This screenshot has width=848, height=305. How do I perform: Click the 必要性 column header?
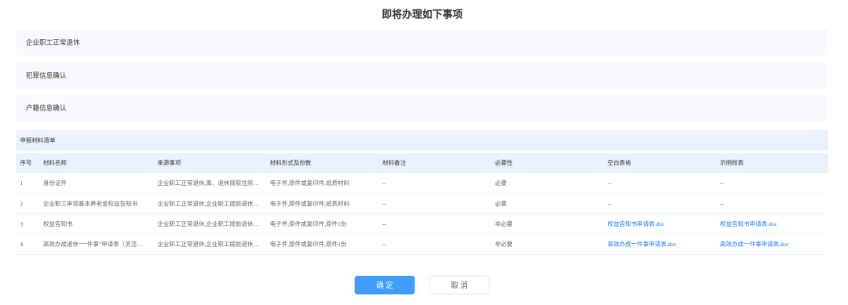click(x=503, y=163)
